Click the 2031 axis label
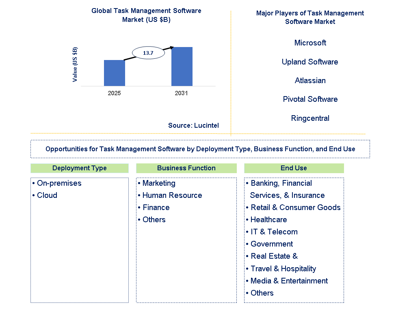 click(181, 93)
